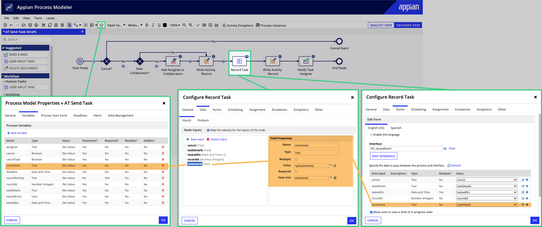Click the Delete Input red X icon

pyautogui.click(x=208, y=139)
